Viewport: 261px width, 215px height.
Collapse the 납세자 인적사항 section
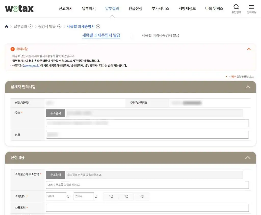[x=248, y=87]
